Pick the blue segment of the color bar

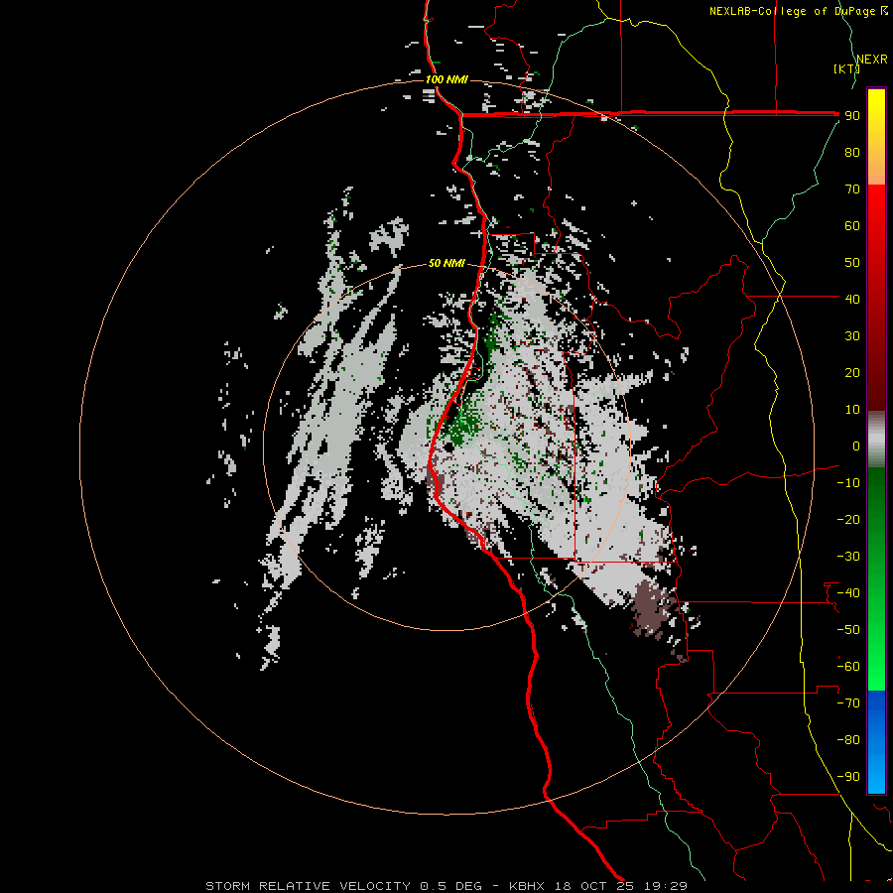click(876, 741)
